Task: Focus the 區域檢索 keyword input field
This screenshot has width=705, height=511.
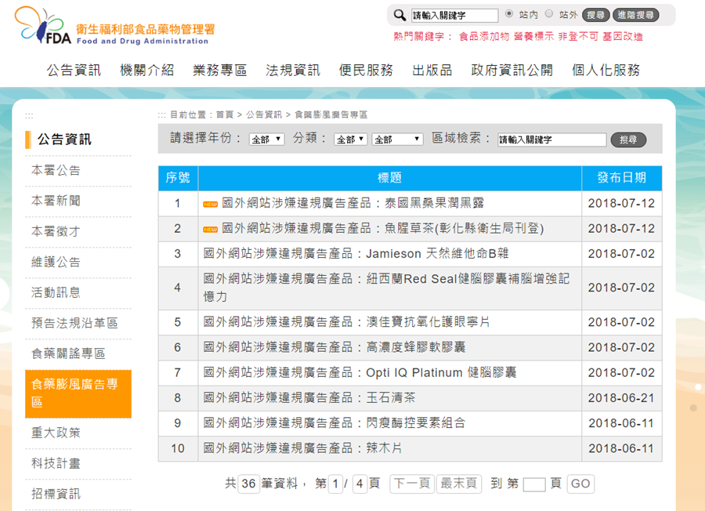Action: (552, 140)
